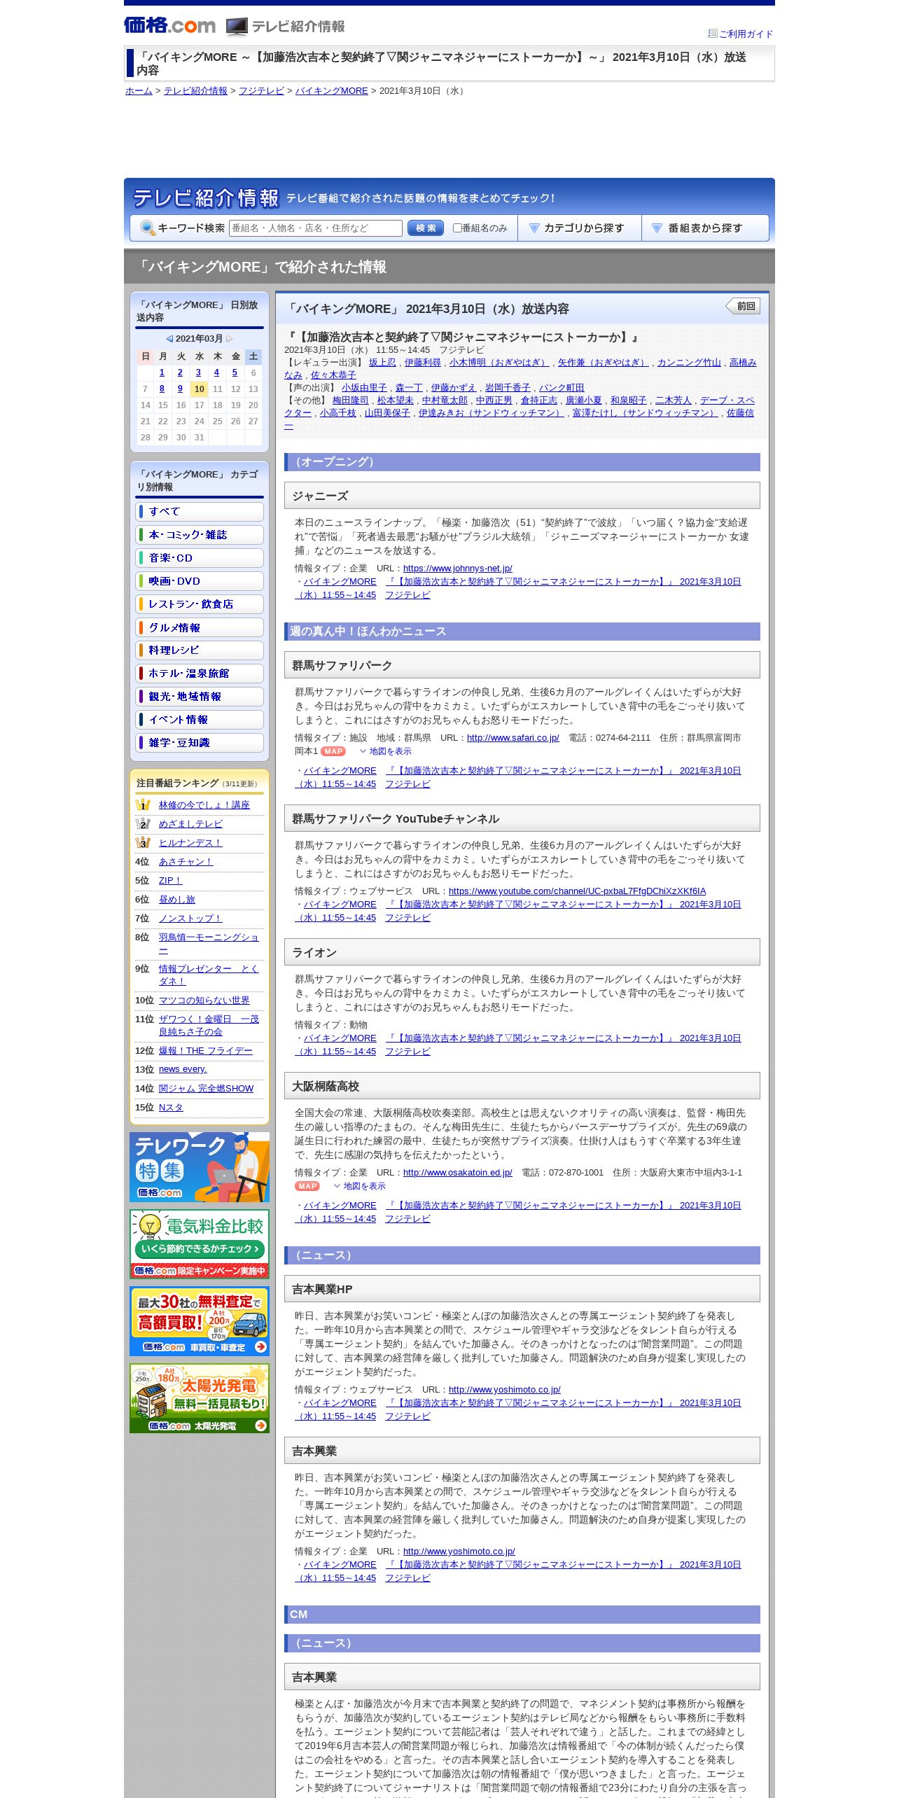
Task: Open the 音楽・CD category
Action: pyautogui.click(x=200, y=558)
